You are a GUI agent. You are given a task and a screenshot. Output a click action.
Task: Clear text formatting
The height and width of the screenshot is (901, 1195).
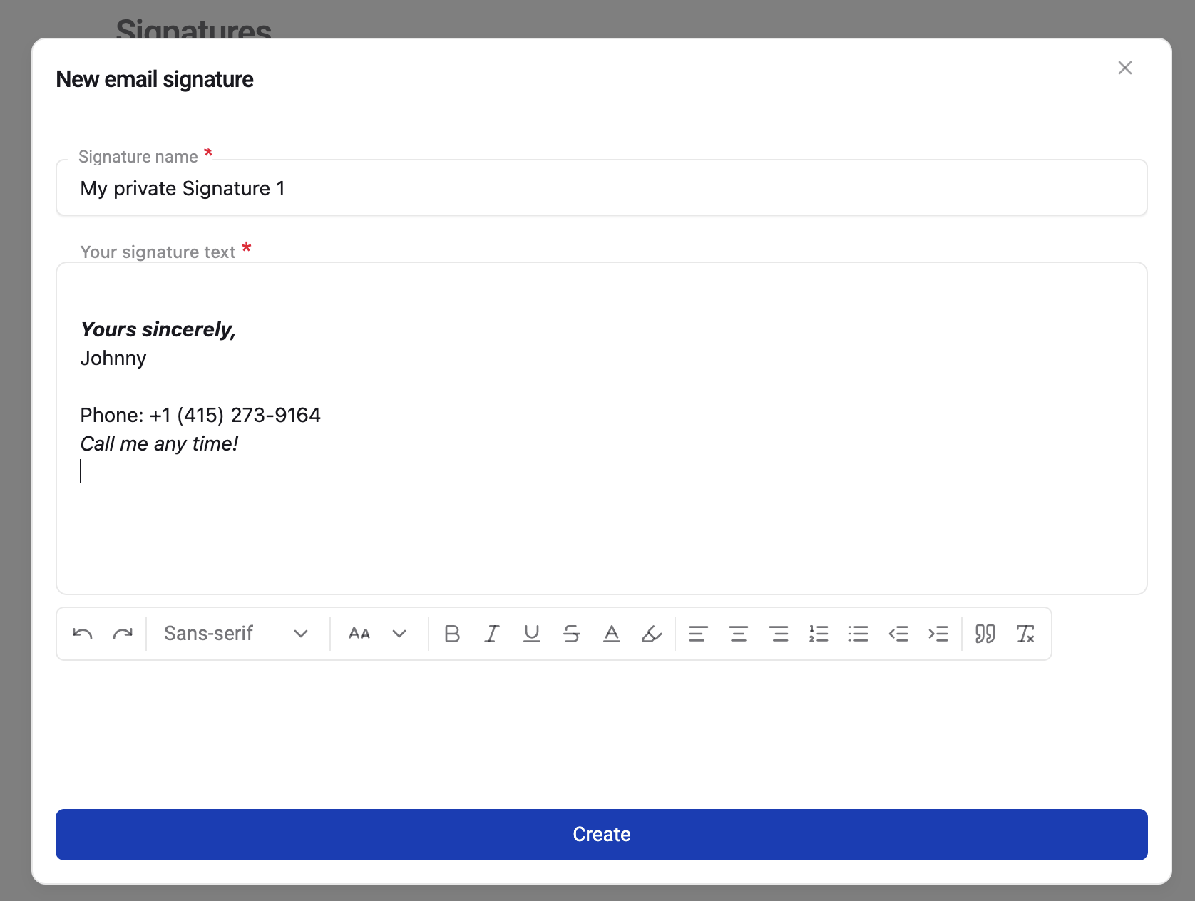pyautogui.click(x=1025, y=634)
